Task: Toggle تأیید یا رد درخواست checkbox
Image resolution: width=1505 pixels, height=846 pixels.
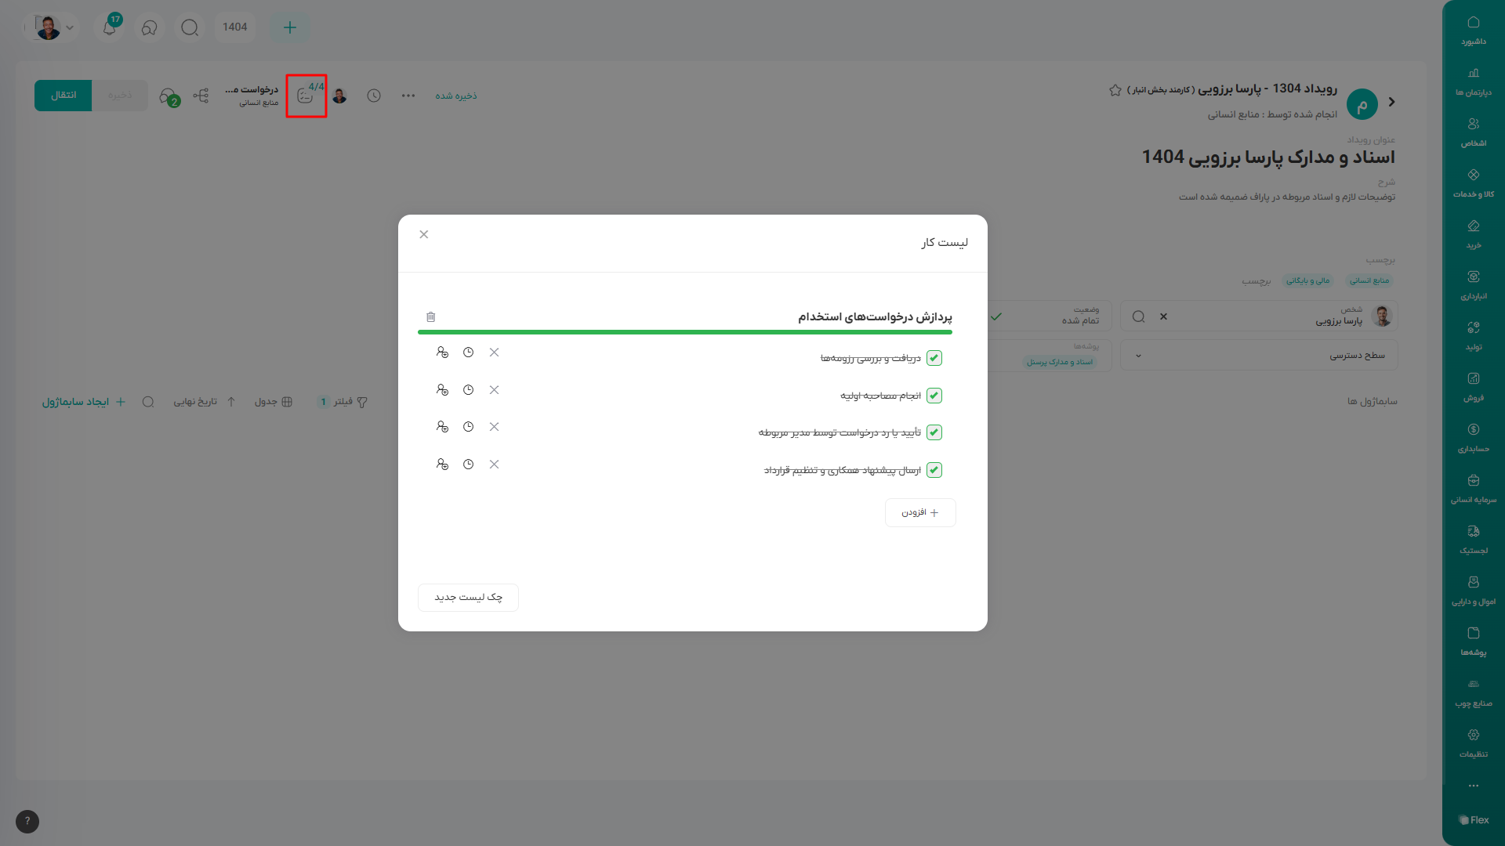Action: click(934, 432)
